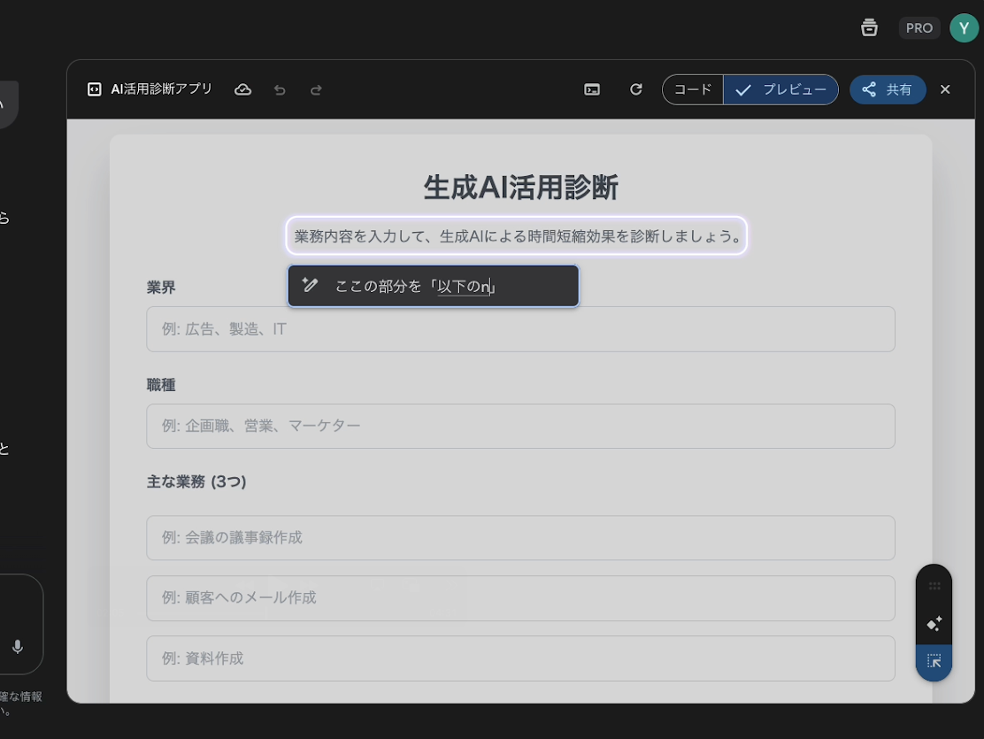Click the redo arrow in canvas header

coord(316,89)
